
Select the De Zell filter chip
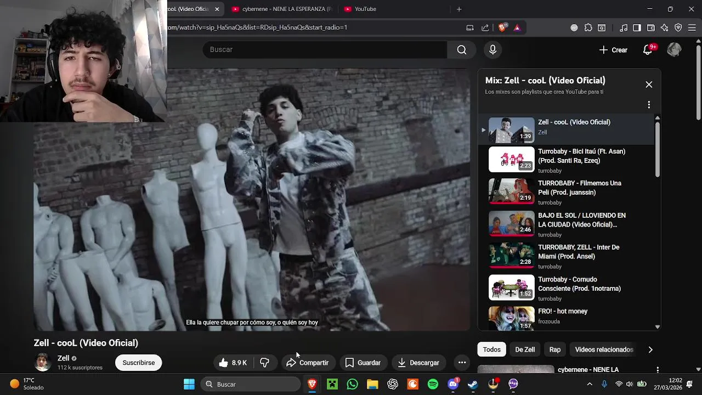pos(525,349)
